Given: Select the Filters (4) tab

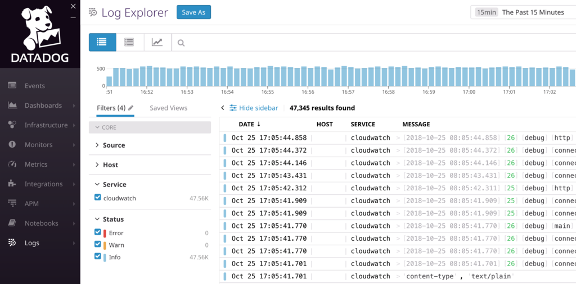Looking at the screenshot, I should click(111, 108).
